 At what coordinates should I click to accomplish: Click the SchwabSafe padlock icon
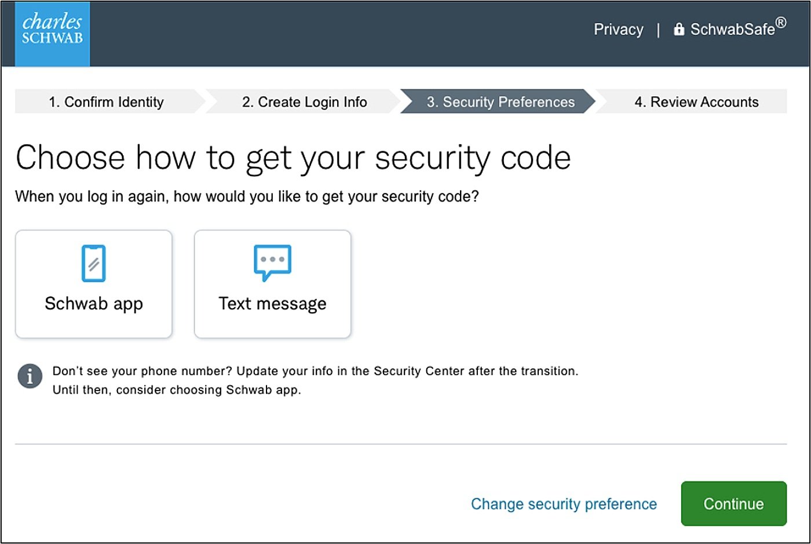point(679,29)
